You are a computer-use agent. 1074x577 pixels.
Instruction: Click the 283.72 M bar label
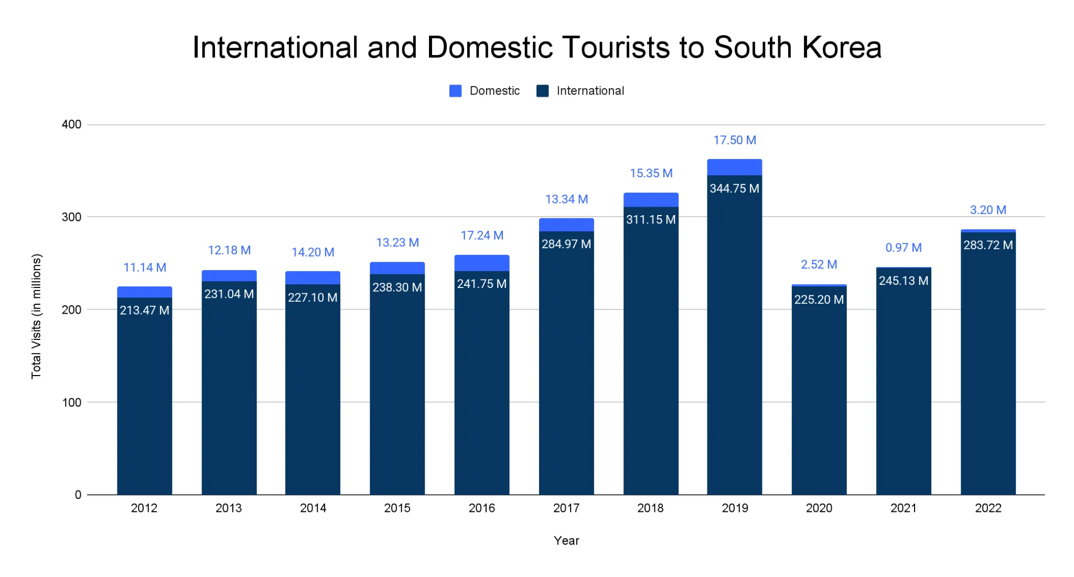988,245
